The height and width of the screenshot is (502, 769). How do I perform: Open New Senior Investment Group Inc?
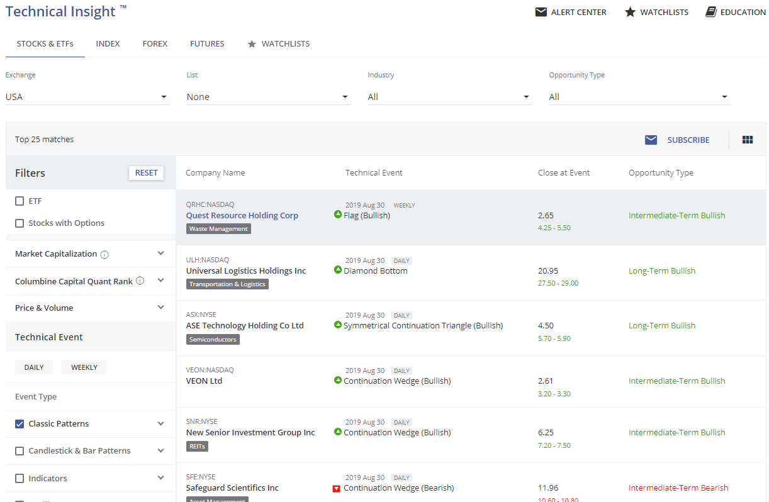tap(250, 432)
